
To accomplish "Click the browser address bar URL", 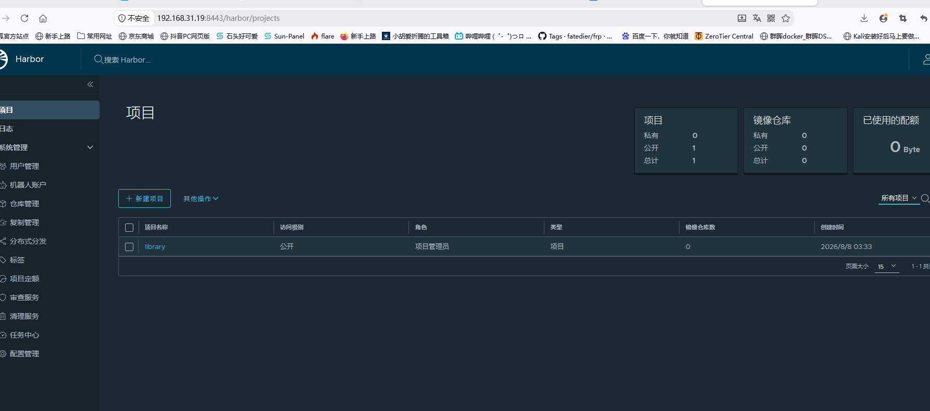I will point(218,18).
